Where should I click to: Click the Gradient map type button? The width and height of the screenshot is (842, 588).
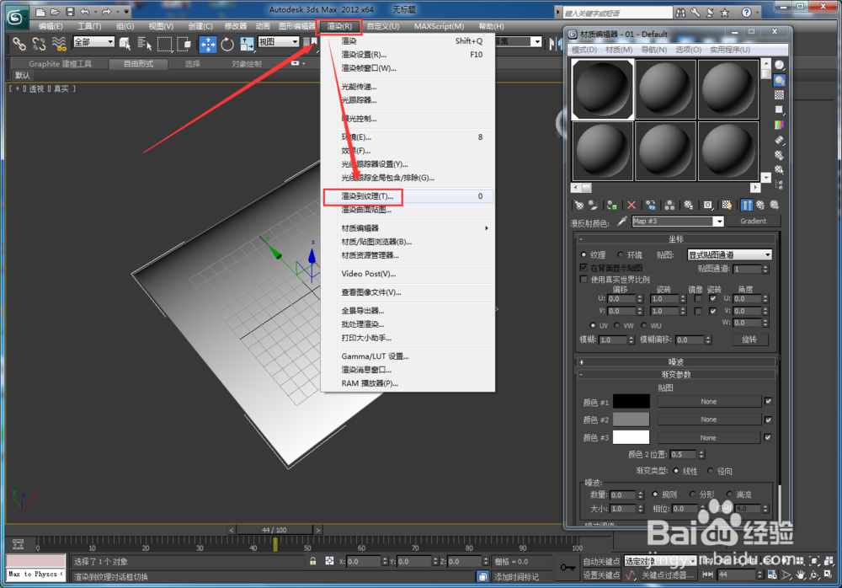(x=753, y=221)
